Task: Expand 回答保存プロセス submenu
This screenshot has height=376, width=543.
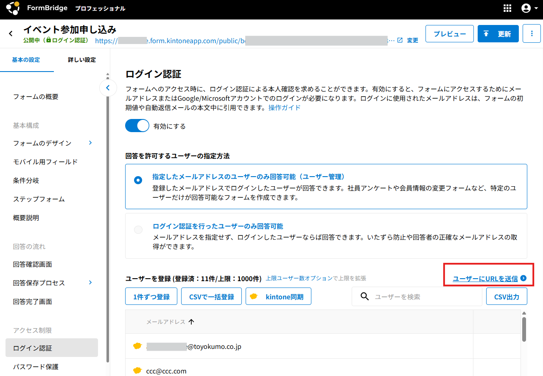Action: [x=90, y=283]
